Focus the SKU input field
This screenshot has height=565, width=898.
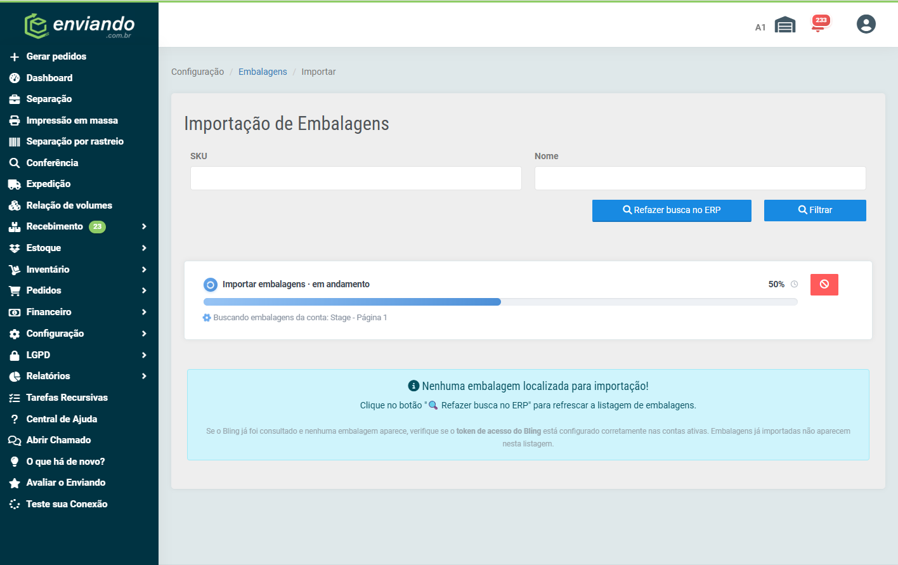pos(356,178)
